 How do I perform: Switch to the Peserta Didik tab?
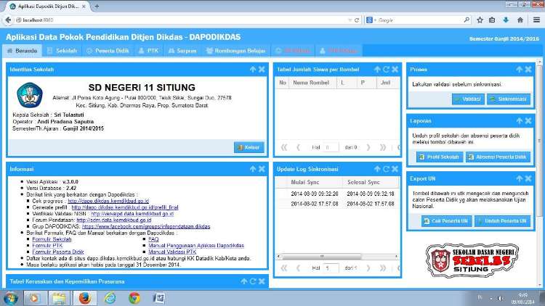(108, 51)
